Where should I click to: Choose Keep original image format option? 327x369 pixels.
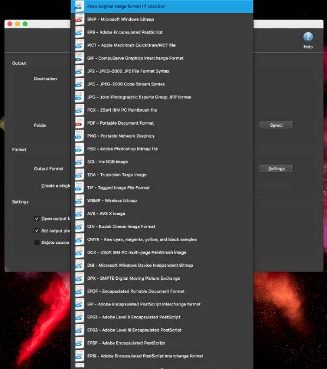click(x=162, y=7)
